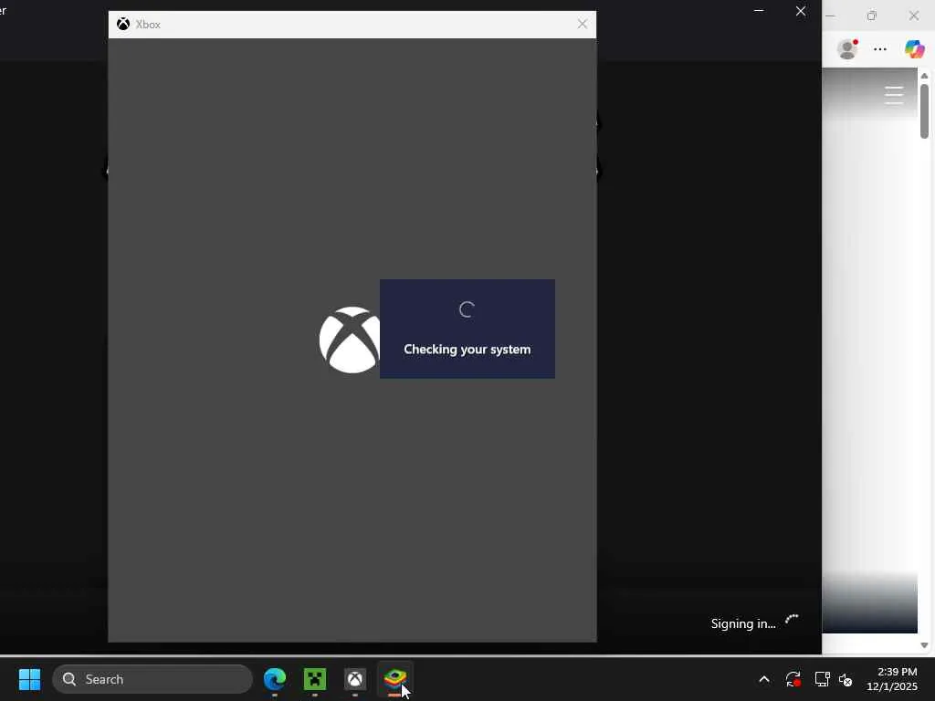Viewport: 935px width, 701px height.
Task: Click the Xbox logo in dialog title bar
Action: [x=123, y=24]
